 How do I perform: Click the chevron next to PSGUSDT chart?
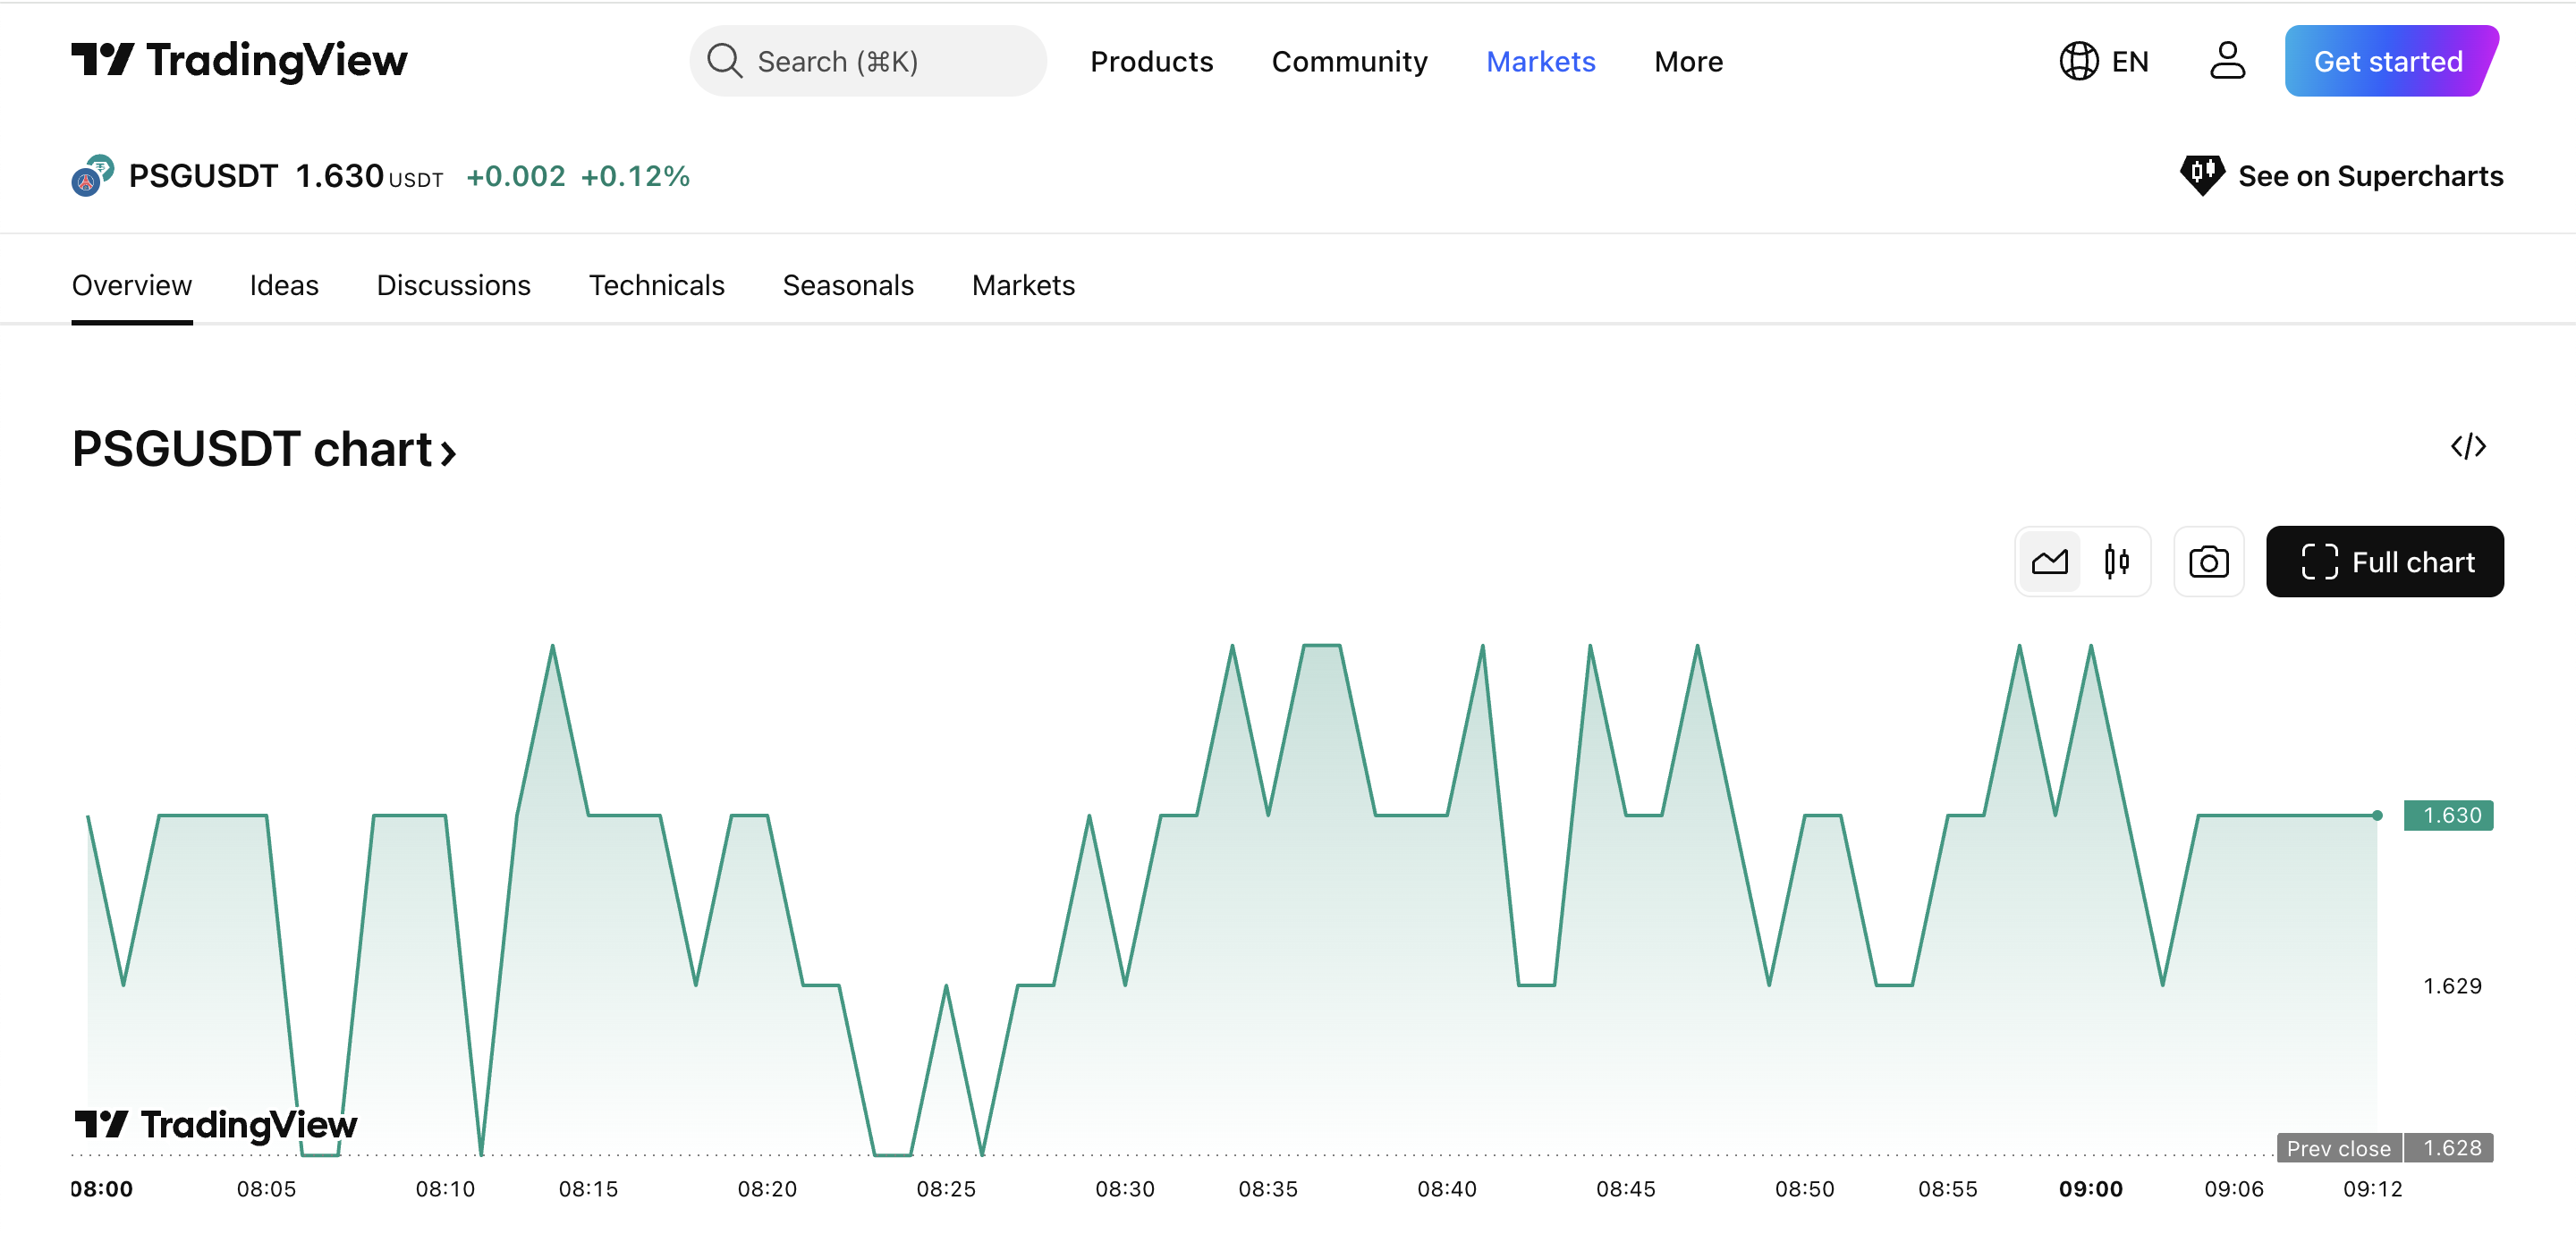448,455
